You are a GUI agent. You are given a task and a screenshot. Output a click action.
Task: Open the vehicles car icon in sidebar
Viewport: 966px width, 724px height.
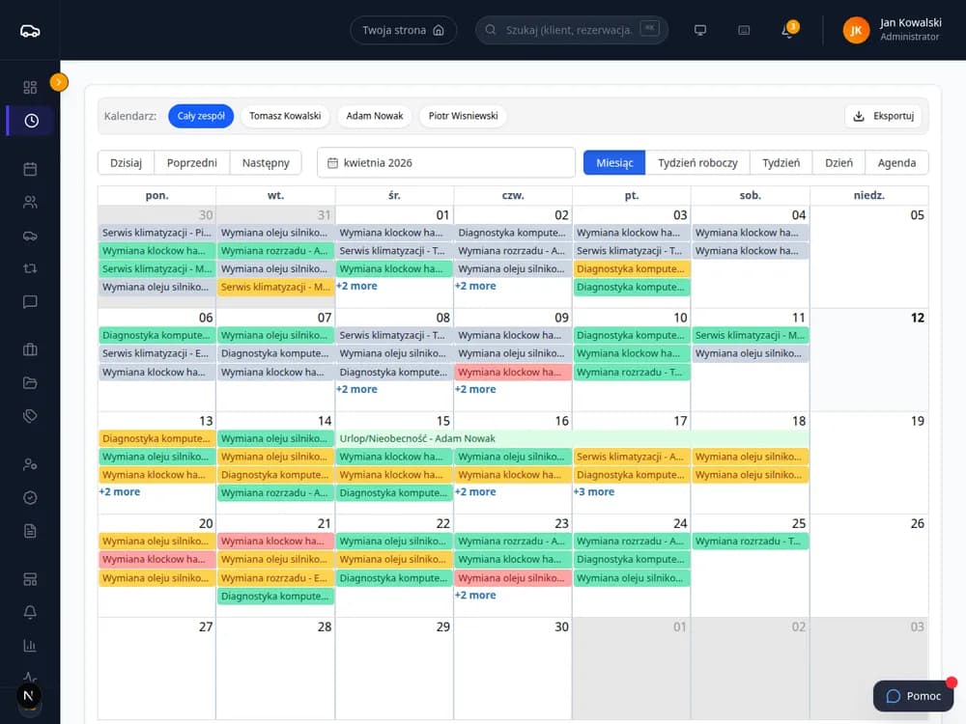tap(30, 236)
